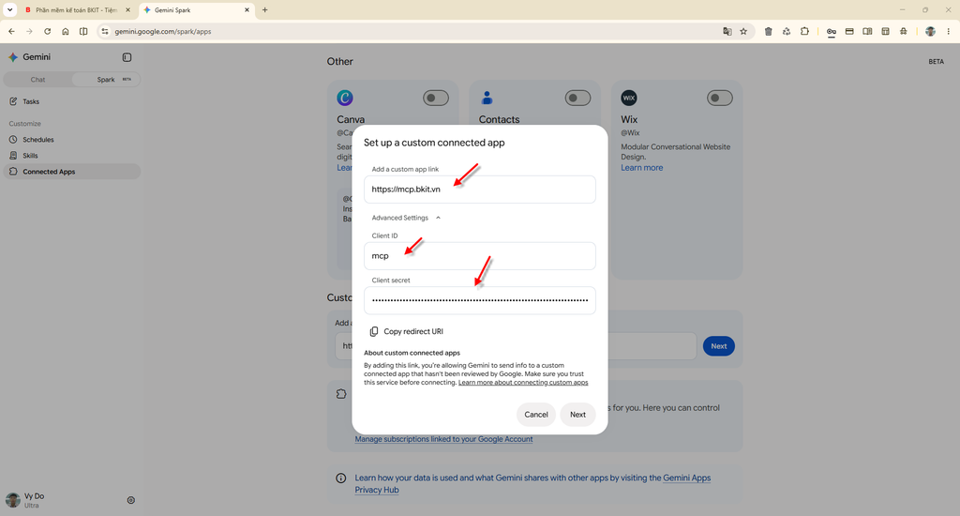Toggle the browser split view icon

[83, 31]
